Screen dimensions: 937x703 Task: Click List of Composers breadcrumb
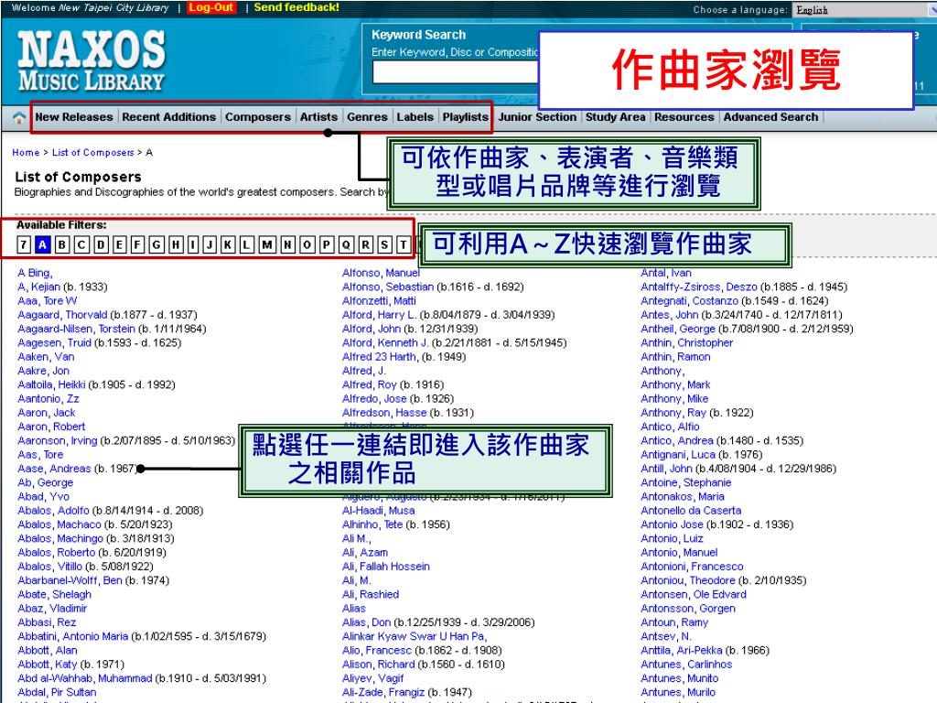(x=93, y=153)
